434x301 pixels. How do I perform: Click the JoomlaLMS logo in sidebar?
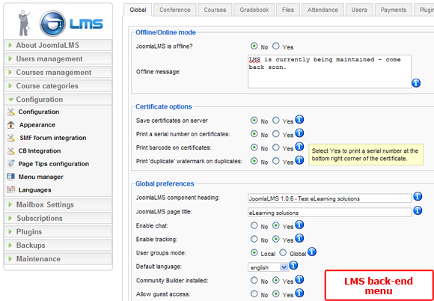point(71,24)
